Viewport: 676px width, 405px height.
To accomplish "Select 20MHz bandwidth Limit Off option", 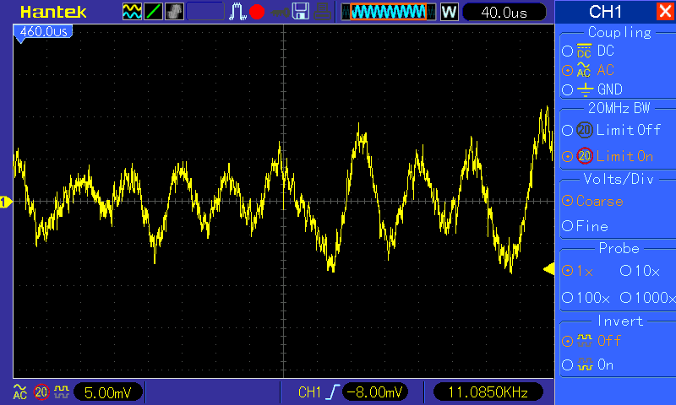I will click(x=567, y=130).
